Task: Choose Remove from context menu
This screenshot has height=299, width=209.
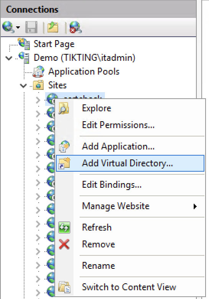Action: point(130,244)
